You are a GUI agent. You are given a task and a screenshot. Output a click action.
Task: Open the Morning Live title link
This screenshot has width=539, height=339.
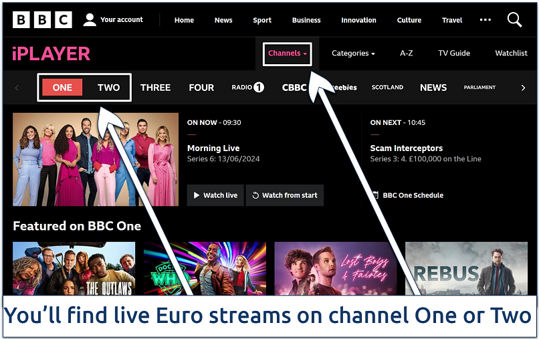213,148
